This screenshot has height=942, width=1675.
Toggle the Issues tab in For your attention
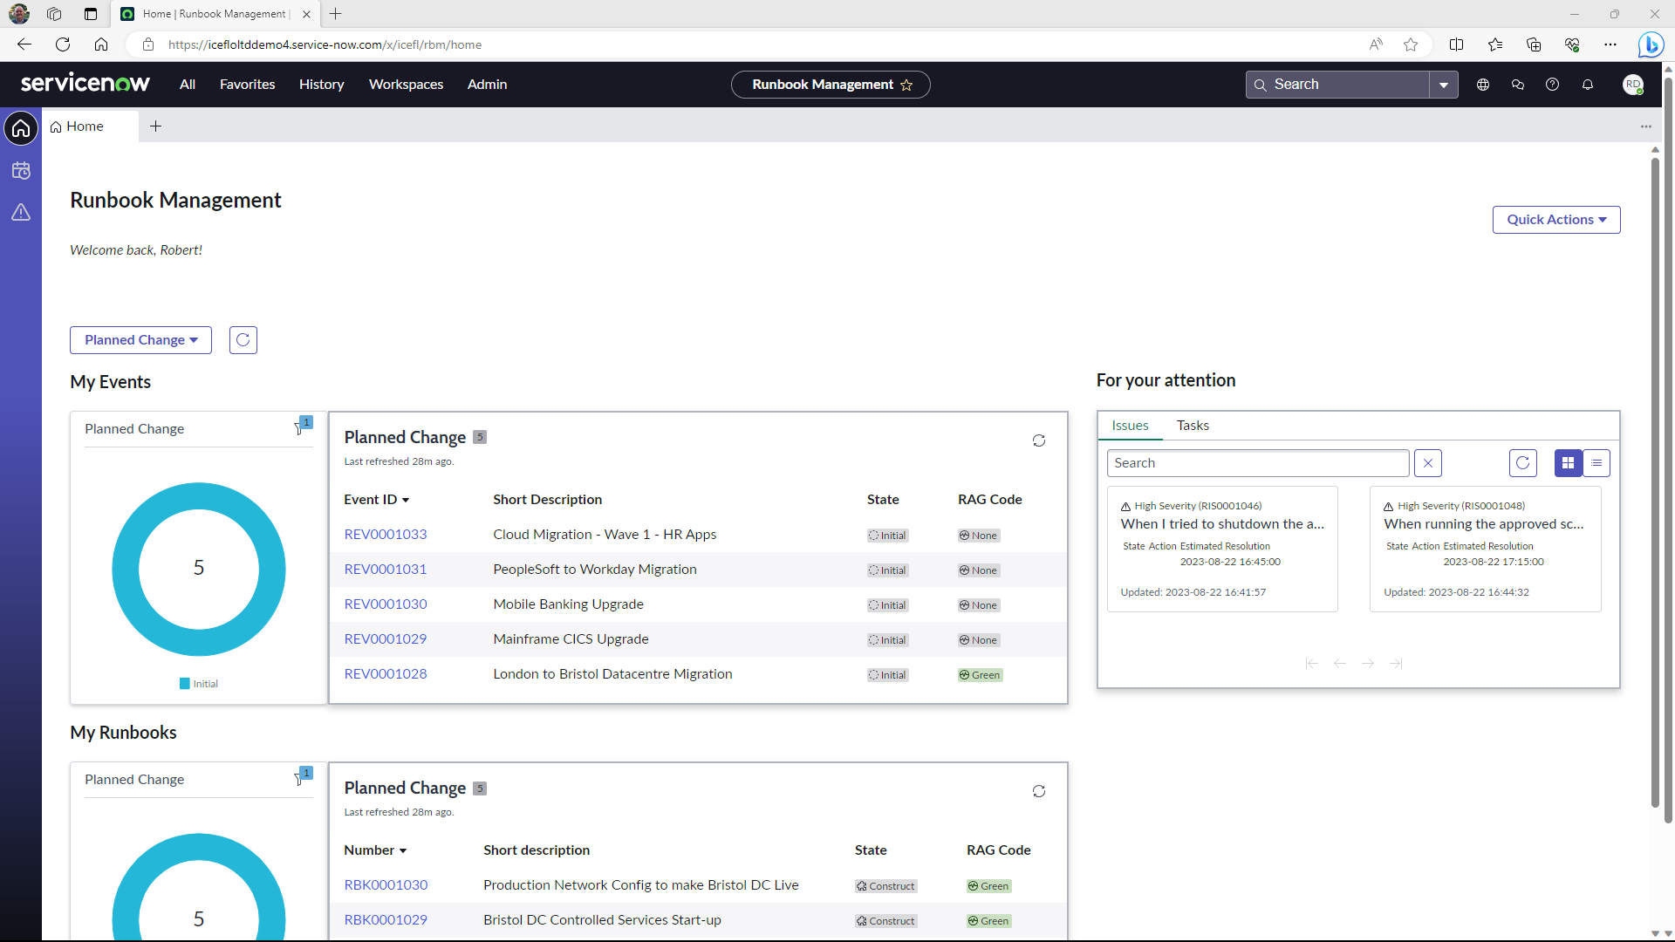[1131, 426]
